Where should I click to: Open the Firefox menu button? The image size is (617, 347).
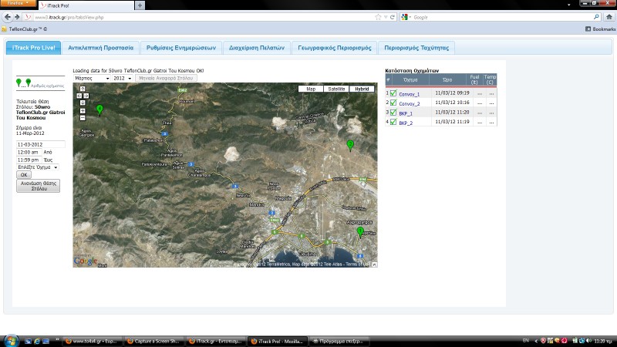point(18,3)
